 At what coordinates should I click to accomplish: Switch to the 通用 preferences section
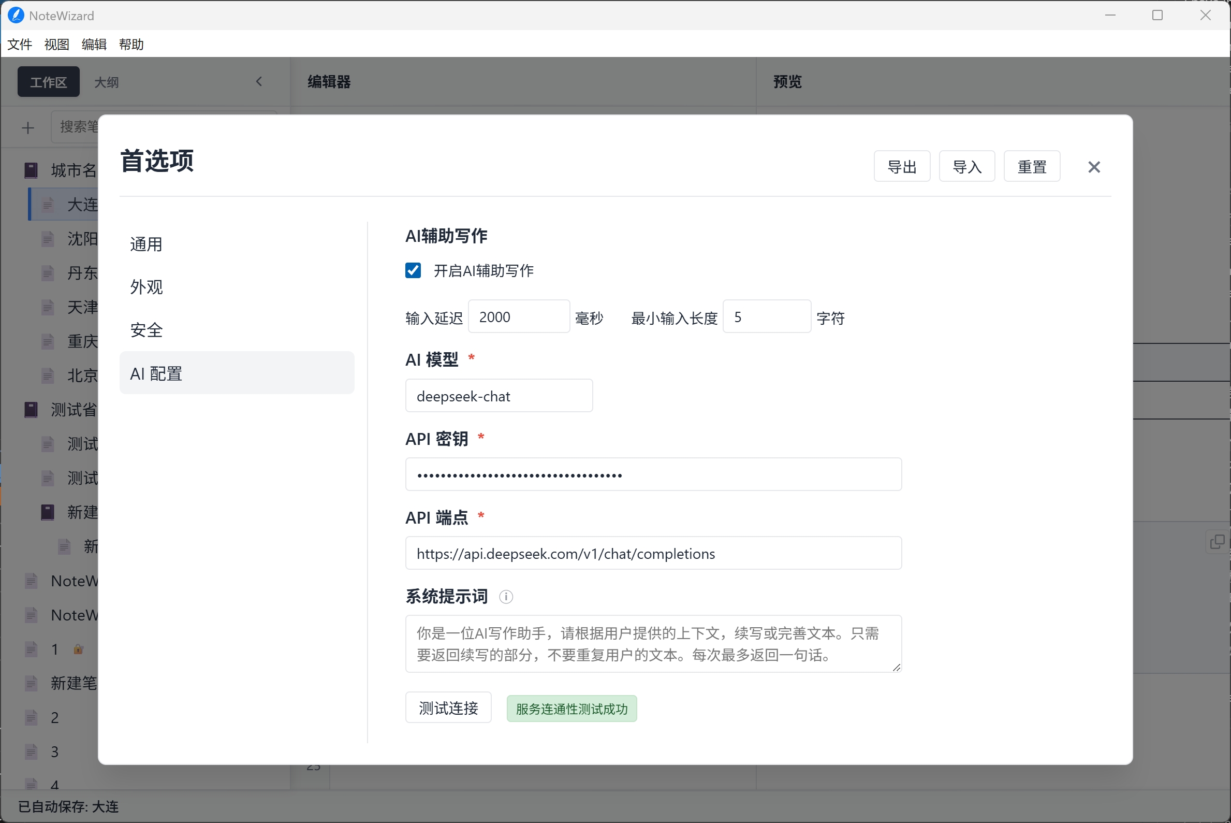(x=237, y=244)
